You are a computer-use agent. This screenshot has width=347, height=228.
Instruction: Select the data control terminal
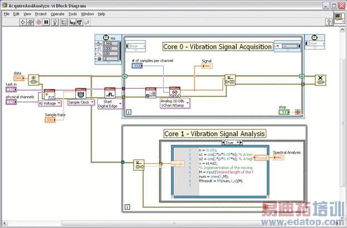pos(19,78)
